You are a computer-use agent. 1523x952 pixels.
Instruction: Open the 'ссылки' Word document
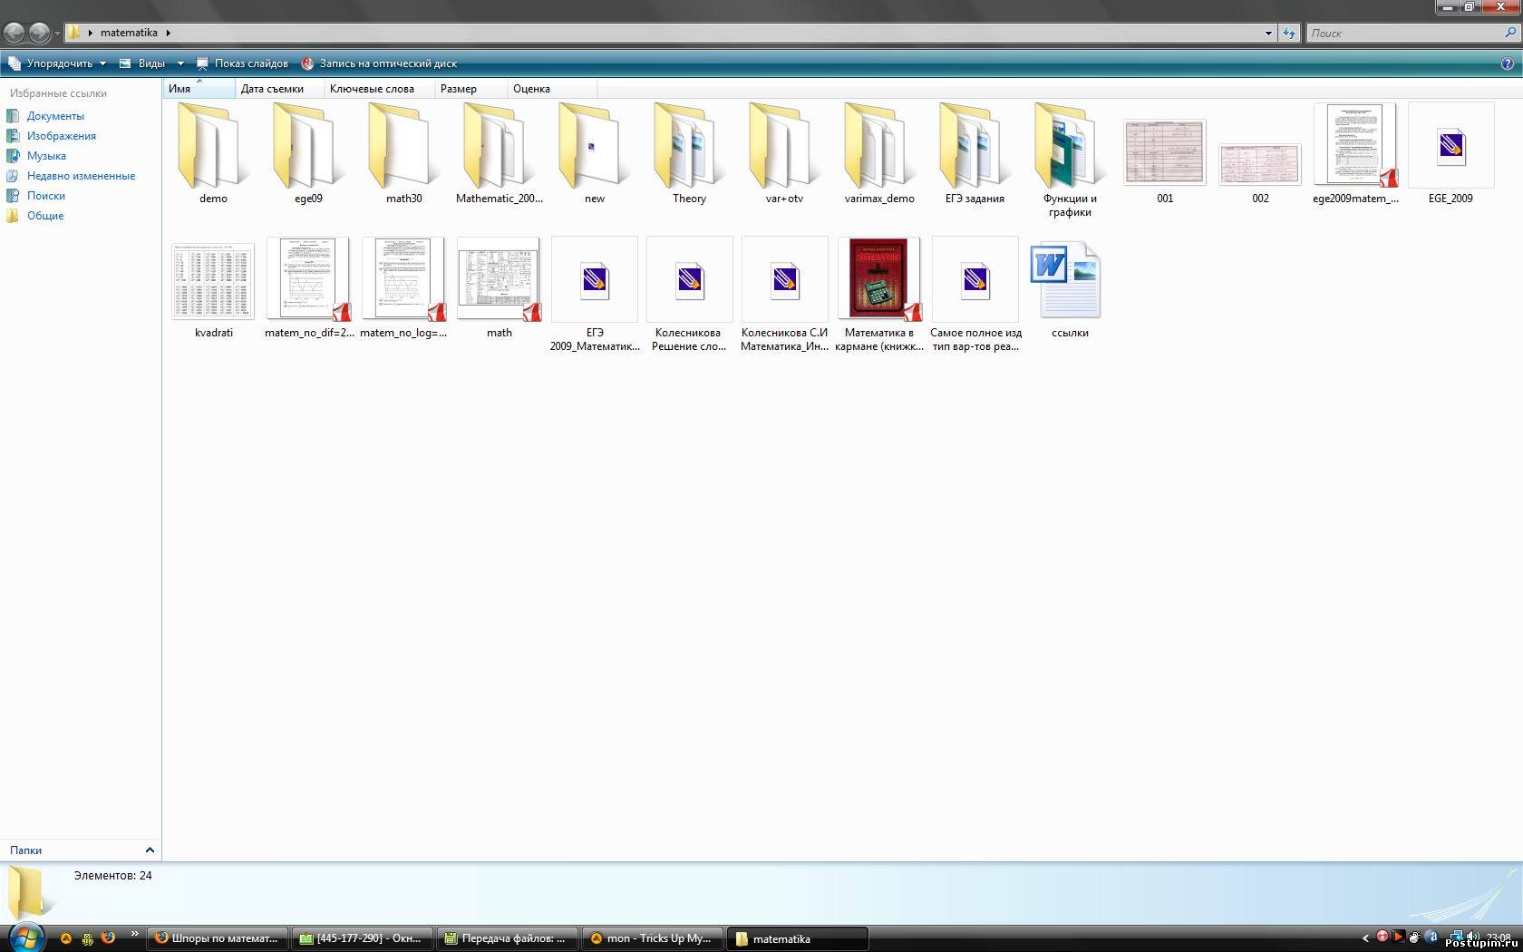point(1067,281)
